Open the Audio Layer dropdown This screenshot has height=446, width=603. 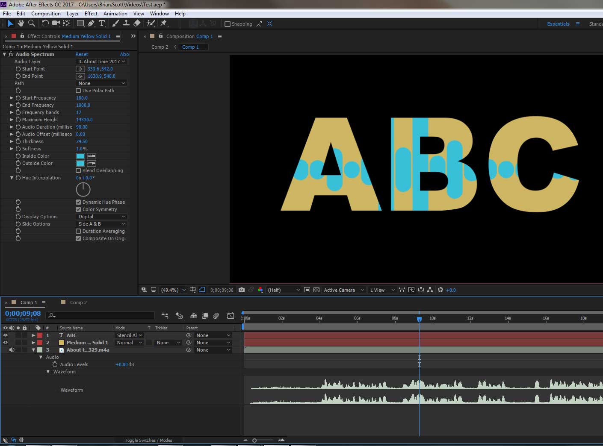101,62
